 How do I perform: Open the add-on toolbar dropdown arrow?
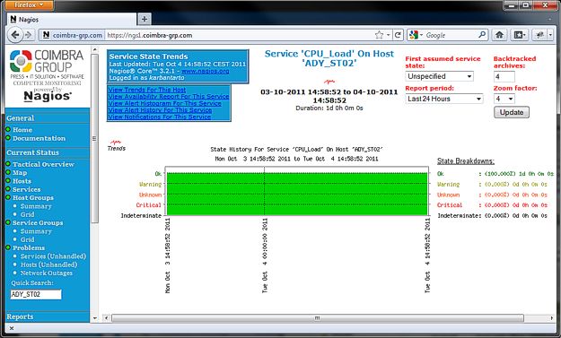550,35
